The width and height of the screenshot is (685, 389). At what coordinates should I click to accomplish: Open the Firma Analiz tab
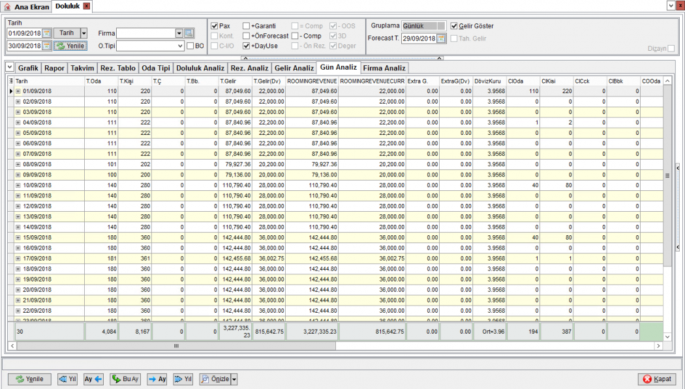pos(384,68)
